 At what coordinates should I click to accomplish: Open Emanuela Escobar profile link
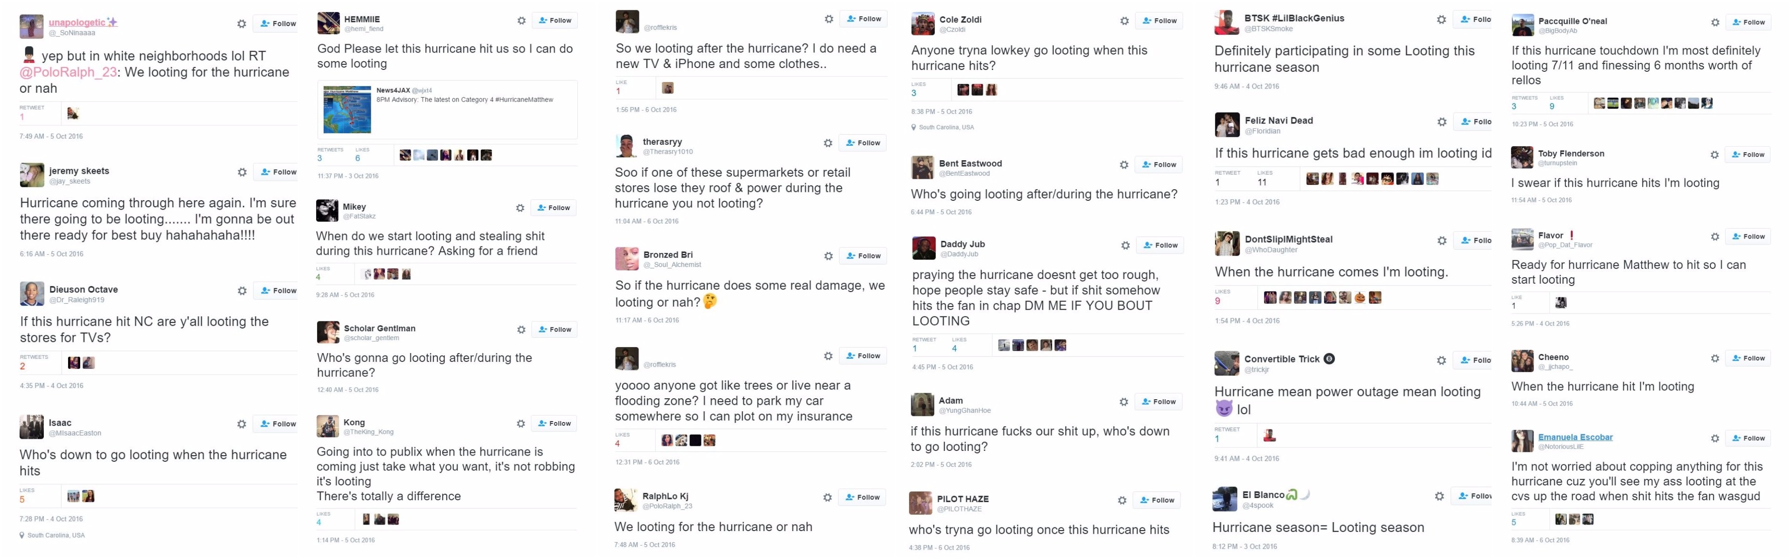pyautogui.click(x=1576, y=437)
